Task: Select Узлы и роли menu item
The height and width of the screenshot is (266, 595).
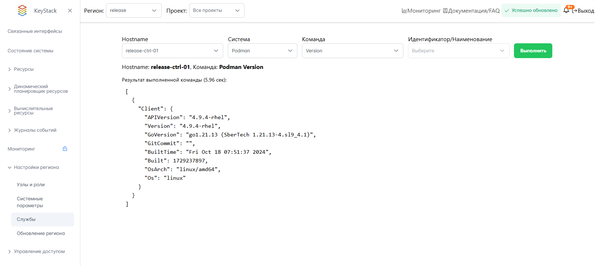Action: 31,185
